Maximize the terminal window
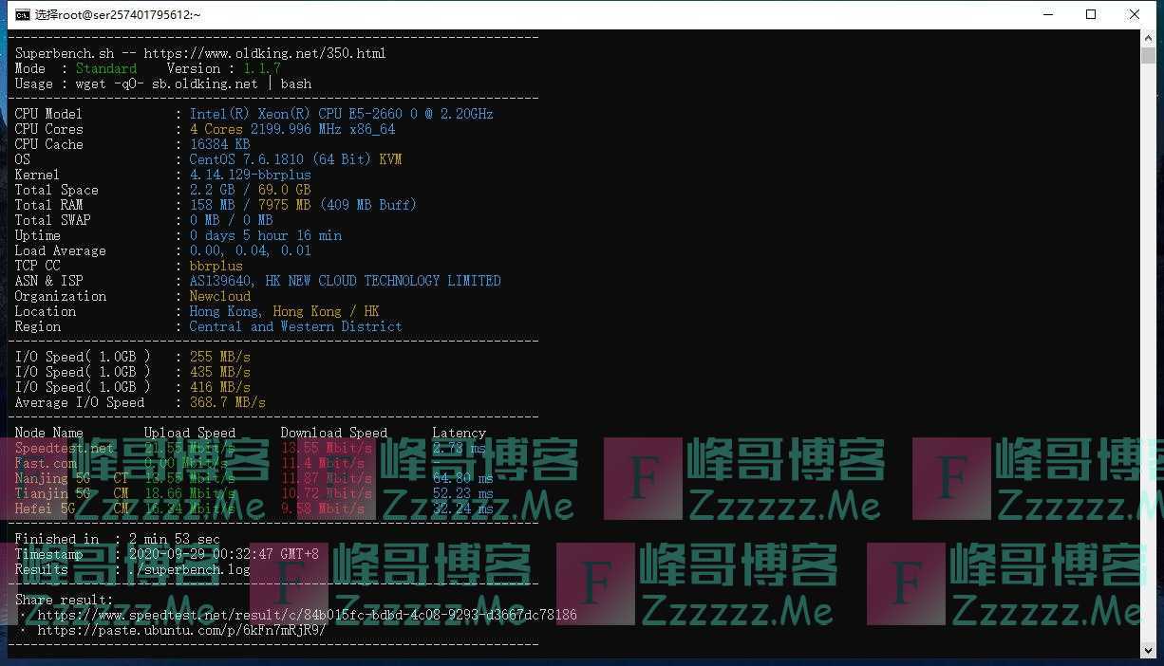Viewport: 1164px width, 666px height. click(x=1091, y=14)
